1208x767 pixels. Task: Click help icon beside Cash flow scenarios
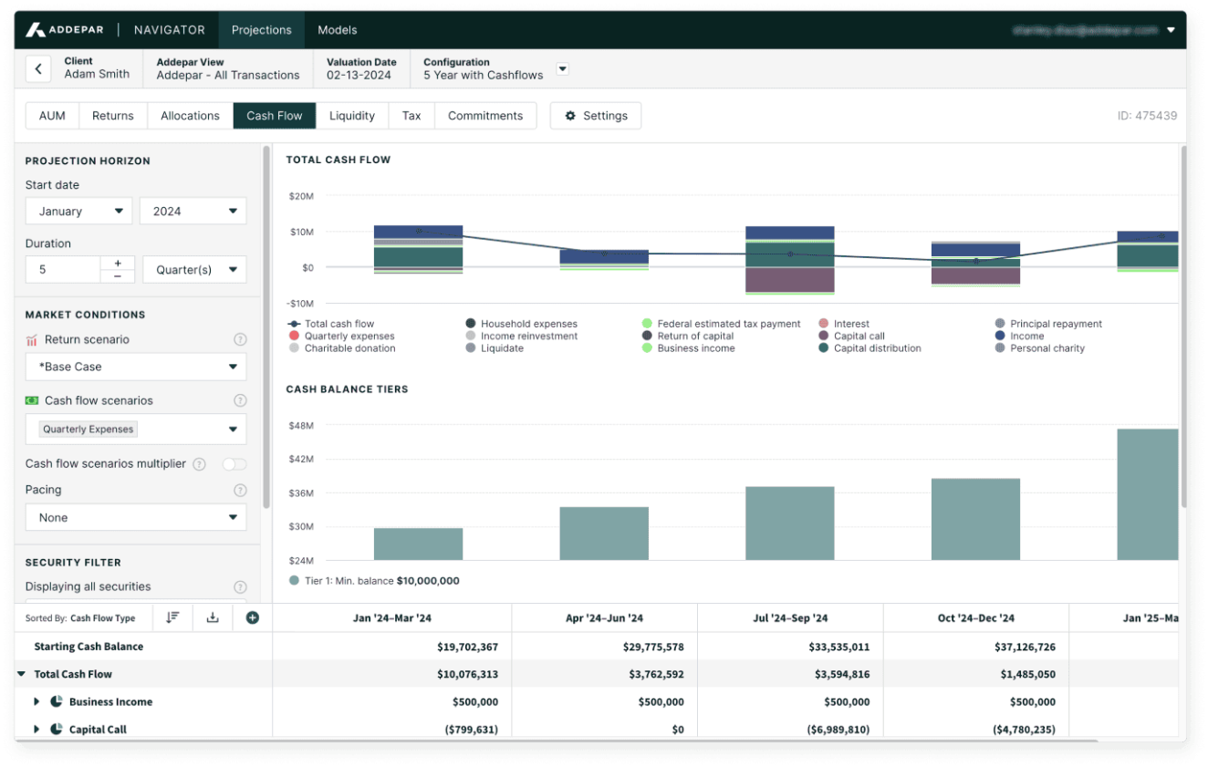point(240,400)
